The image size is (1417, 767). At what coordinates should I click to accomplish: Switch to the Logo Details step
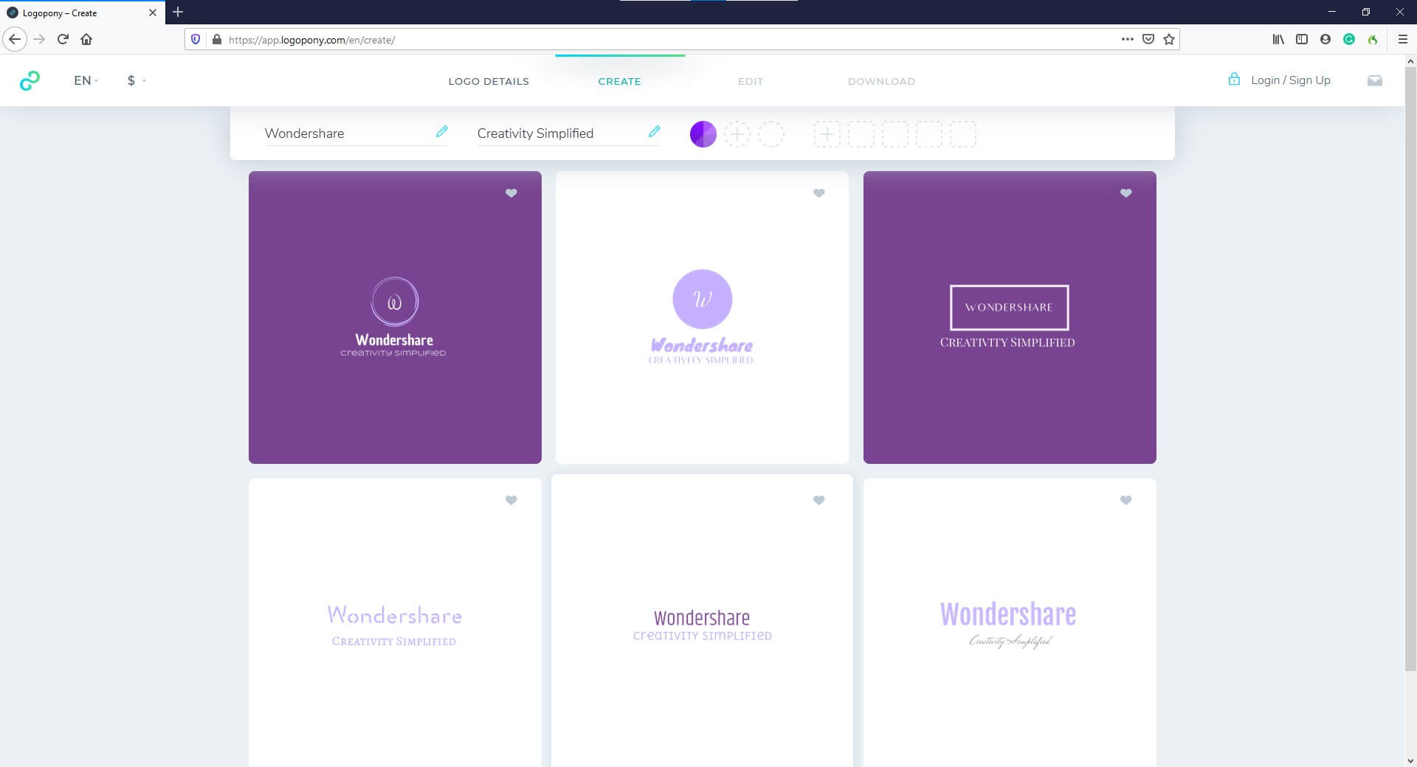coord(489,81)
